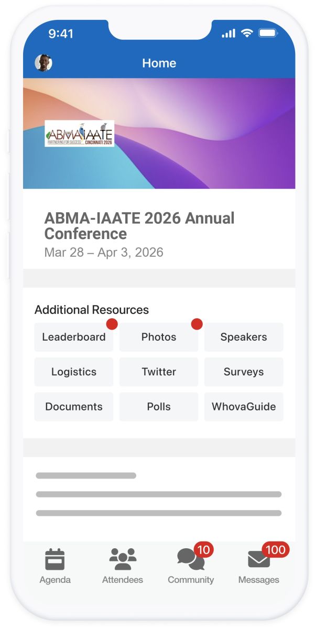Open the Attendees people icon
The image size is (315, 629).
(123, 559)
